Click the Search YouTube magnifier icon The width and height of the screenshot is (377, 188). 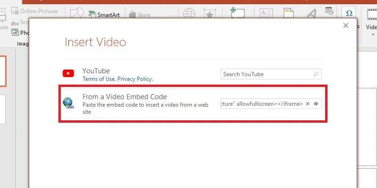316,74
